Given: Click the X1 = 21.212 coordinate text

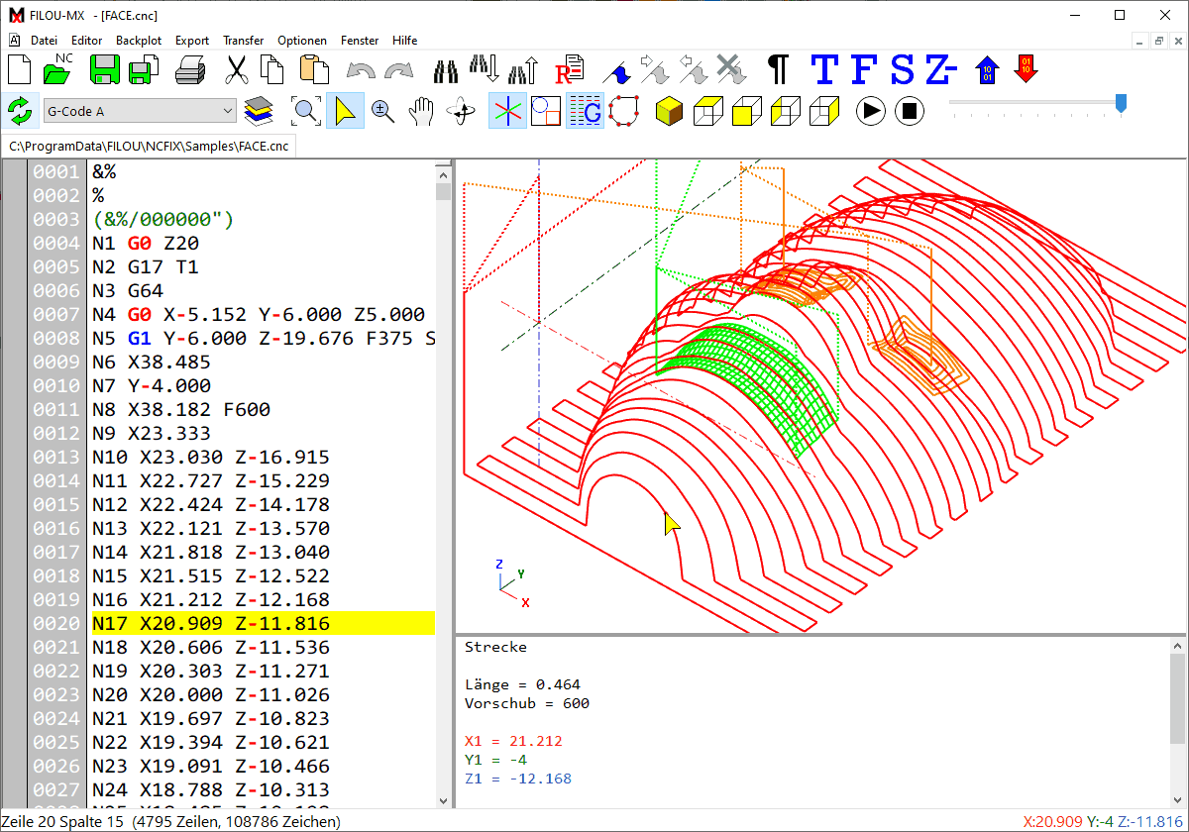Looking at the screenshot, I should click(x=513, y=741).
